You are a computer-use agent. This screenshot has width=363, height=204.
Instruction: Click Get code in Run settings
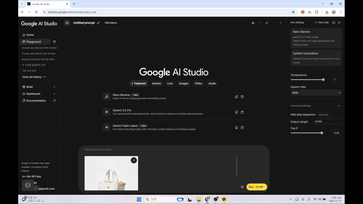pyautogui.click(x=322, y=22)
